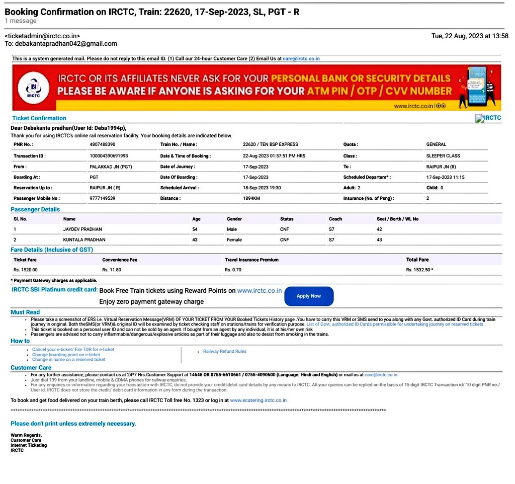
Task: Click the How to heading
Action: point(20,341)
